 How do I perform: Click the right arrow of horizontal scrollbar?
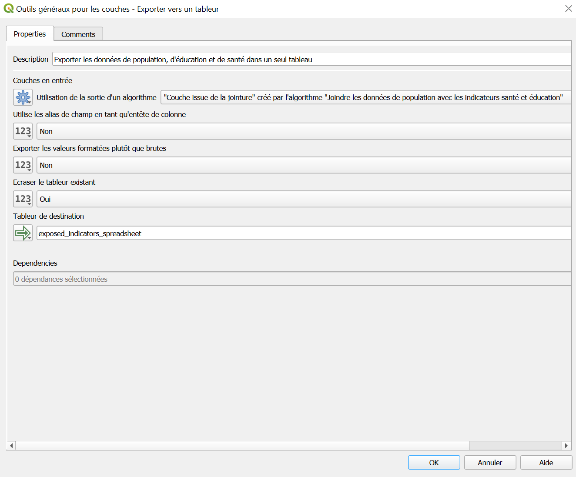point(566,446)
